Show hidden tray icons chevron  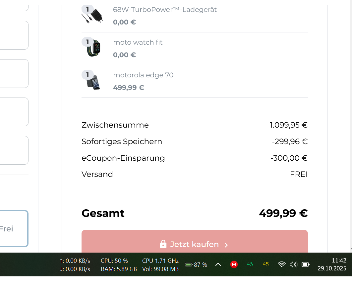pyautogui.click(x=218, y=264)
